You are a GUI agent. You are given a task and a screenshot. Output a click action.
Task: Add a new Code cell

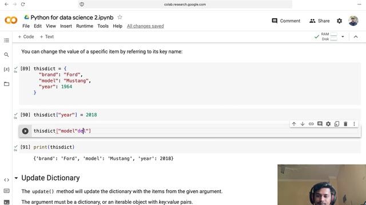tap(26, 36)
